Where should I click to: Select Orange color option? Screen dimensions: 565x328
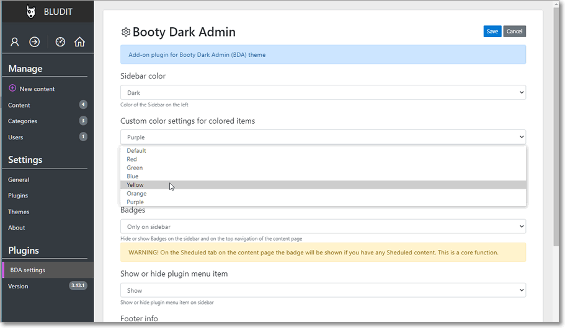(x=323, y=194)
